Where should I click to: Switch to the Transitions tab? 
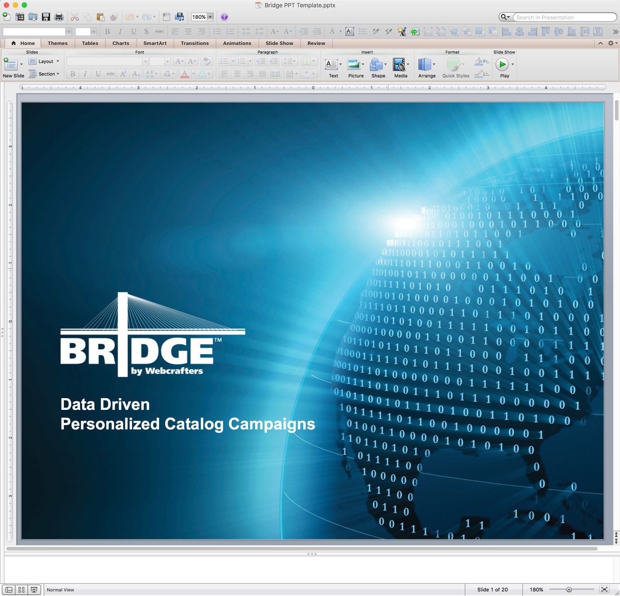tap(195, 43)
